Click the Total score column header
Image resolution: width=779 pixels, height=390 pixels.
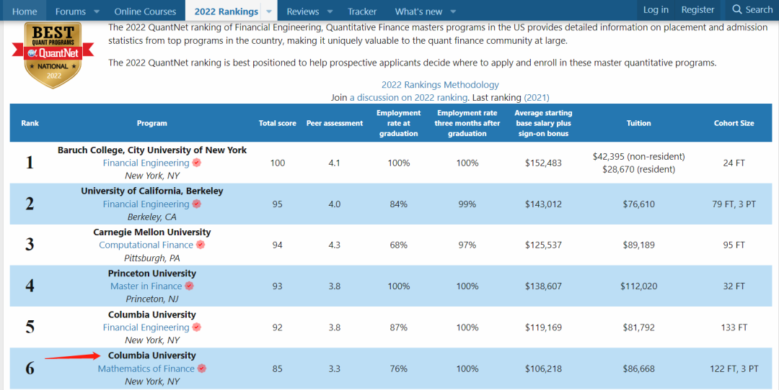(x=277, y=123)
